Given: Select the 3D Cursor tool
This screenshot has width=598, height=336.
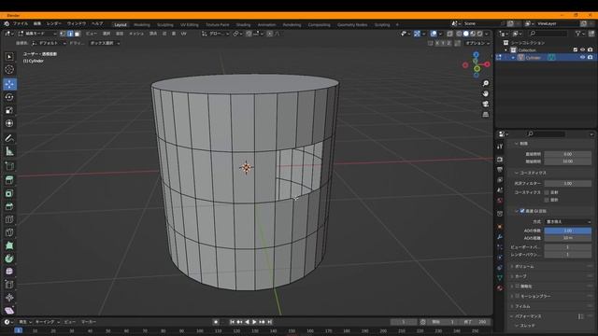Looking at the screenshot, I should [x=9, y=70].
